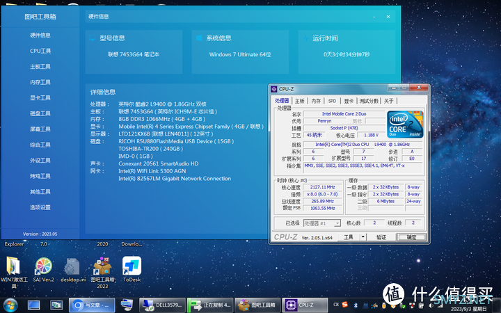Click the Intel(R) WiFi Link 5300 AGN line
501x313 pixels.
[152, 171]
